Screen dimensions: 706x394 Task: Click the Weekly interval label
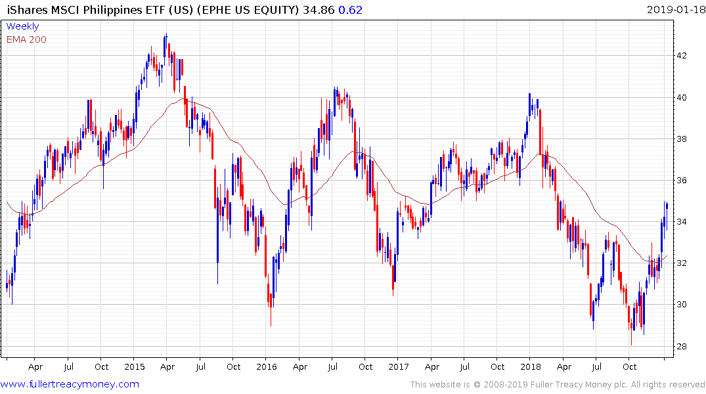coord(22,26)
